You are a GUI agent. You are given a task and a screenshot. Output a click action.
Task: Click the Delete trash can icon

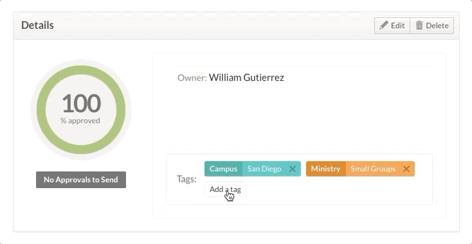point(419,25)
